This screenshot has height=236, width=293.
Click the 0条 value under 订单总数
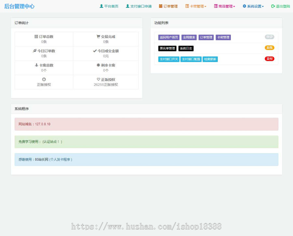44,42
